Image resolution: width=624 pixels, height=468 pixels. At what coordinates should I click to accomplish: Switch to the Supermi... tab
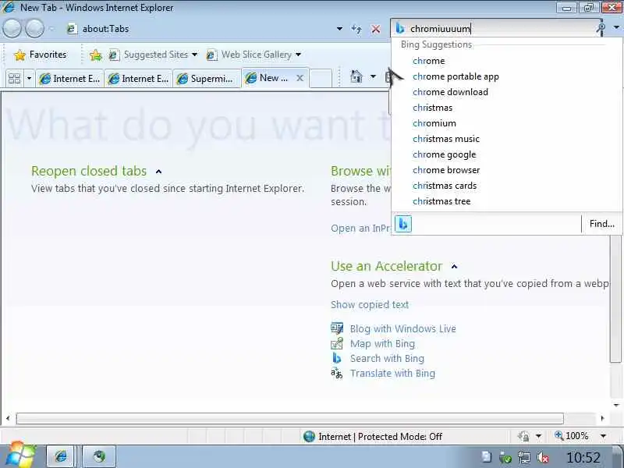pos(207,79)
